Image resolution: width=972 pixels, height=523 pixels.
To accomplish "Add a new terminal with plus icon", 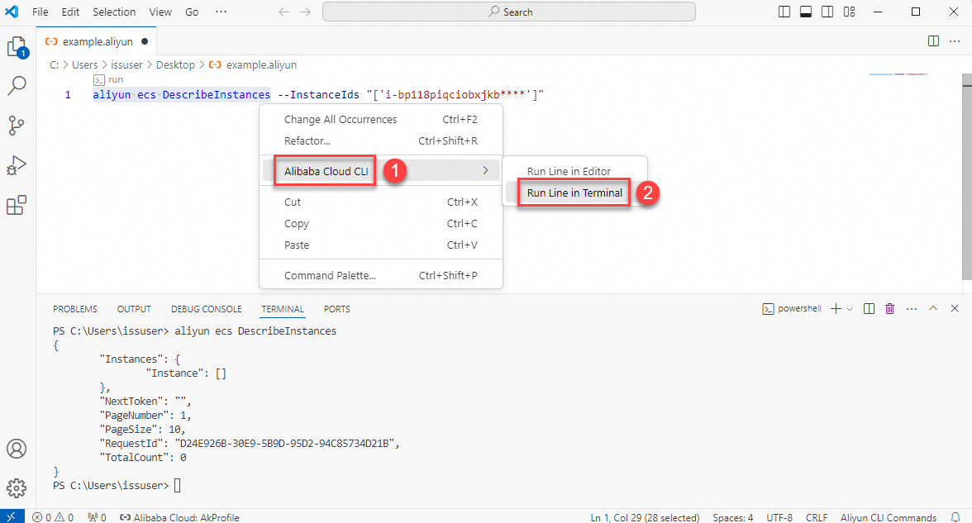I will [836, 309].
